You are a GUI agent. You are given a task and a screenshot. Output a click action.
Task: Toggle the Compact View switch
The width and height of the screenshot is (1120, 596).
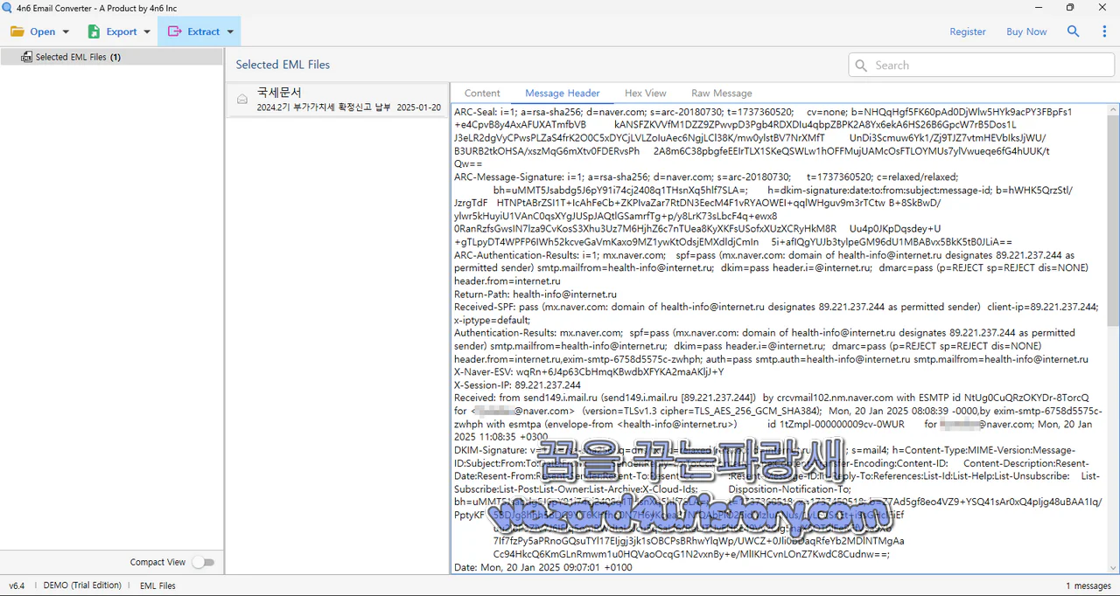pos(203,562)
